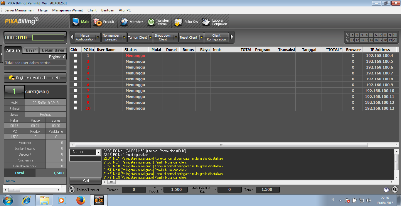Click the Reset Client button

(189, 37)
